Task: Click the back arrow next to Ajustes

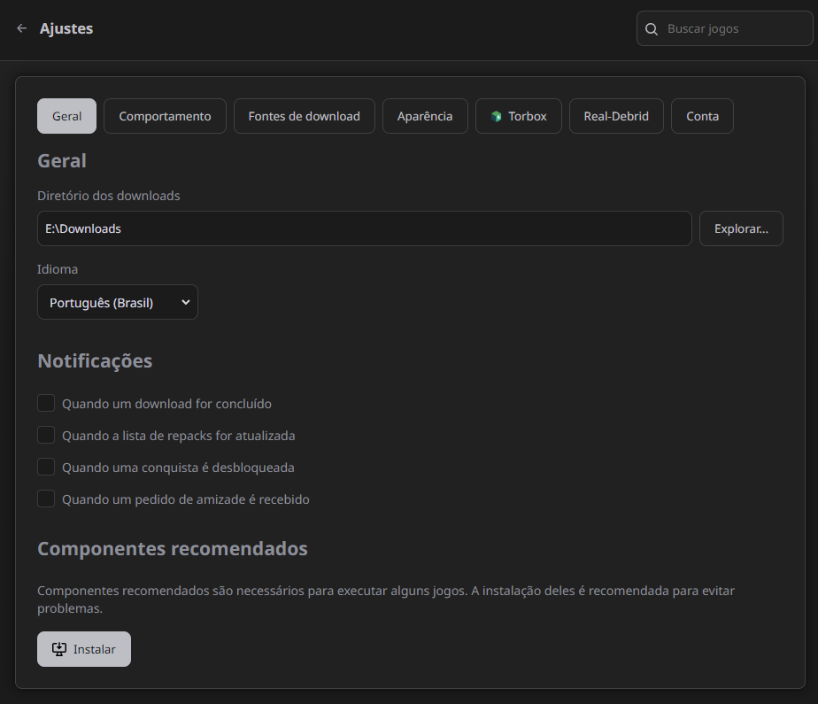Action: pyautogui.click(x=22, y=28)
